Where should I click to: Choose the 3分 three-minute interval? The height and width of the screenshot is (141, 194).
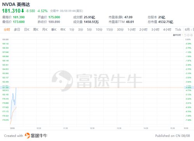point(80,29)
